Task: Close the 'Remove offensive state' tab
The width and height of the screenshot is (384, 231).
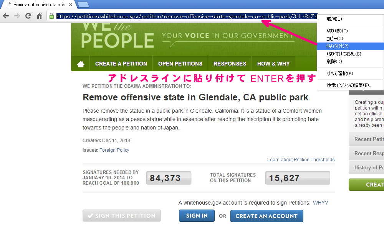Action: (71, 4)
